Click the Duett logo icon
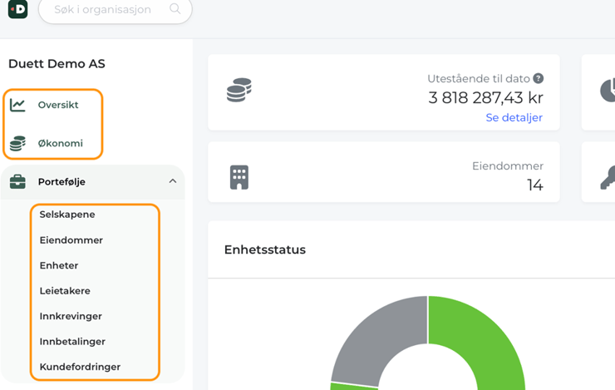 (17, 9)
